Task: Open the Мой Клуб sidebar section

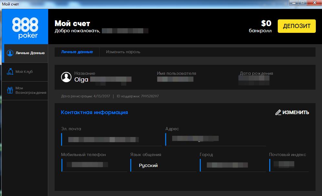Action: tap(24, 72)
